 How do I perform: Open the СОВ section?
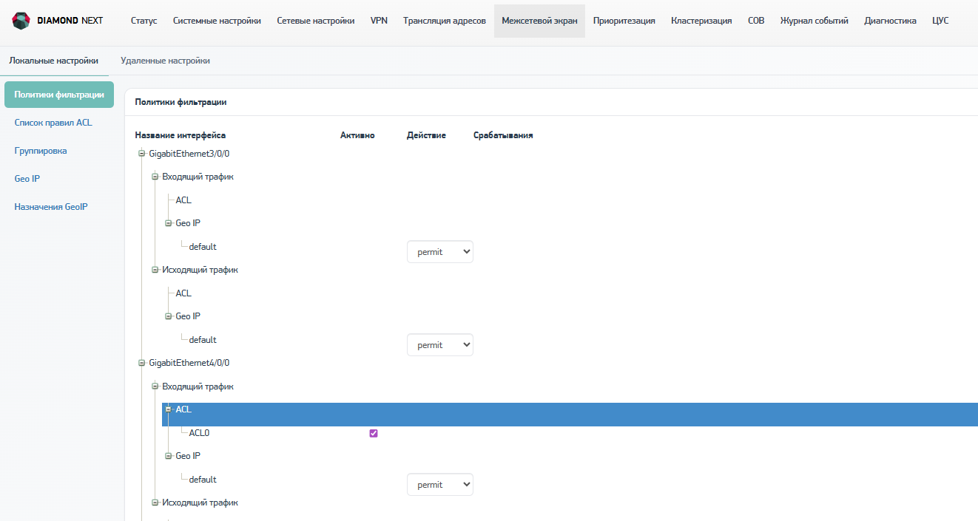756,21
